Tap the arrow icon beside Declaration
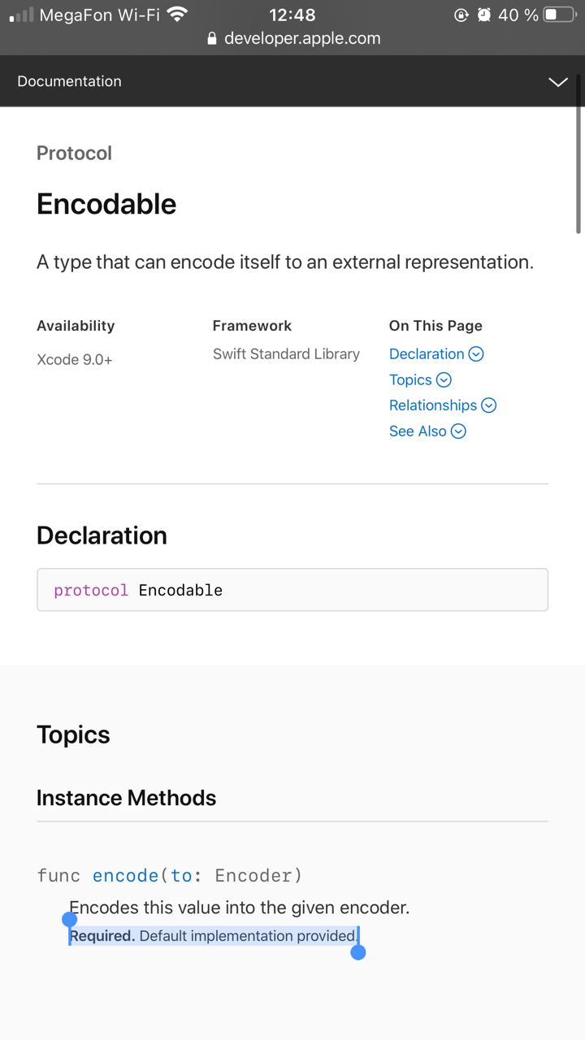The height and width of the screenshot is (1040, 585). (477, 354)
